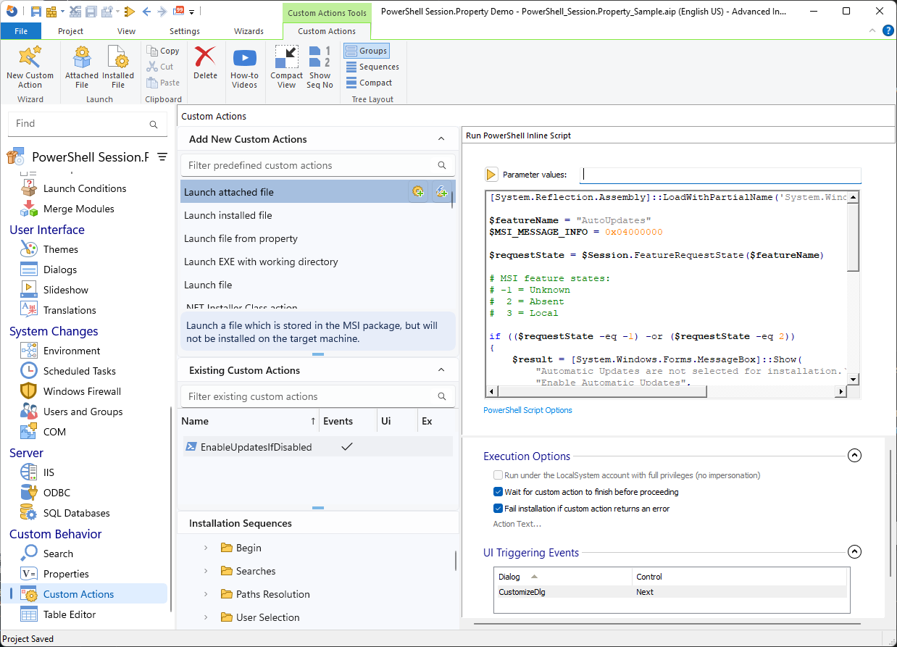The image size is (897, 647).
Task: Click the Copy clipboard button
Action: tap(163, 51)
